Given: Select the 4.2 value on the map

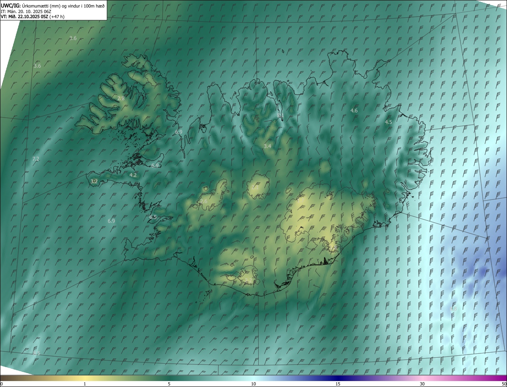Looking at the screenshot, I should 133,175.
